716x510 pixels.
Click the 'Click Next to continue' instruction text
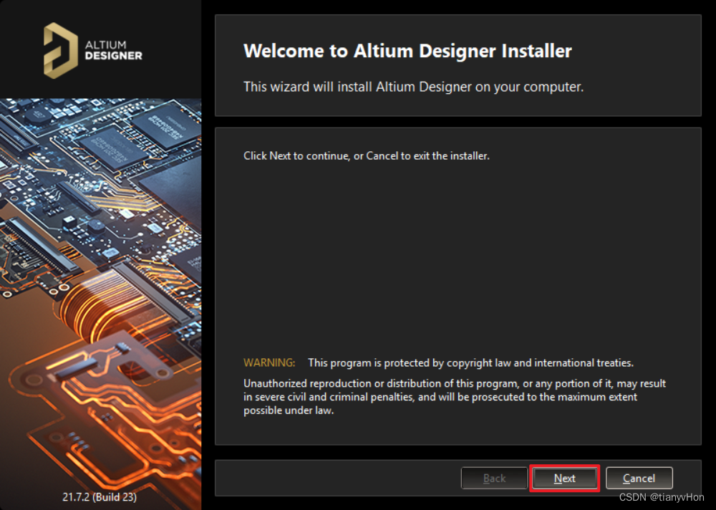point(366,155)
